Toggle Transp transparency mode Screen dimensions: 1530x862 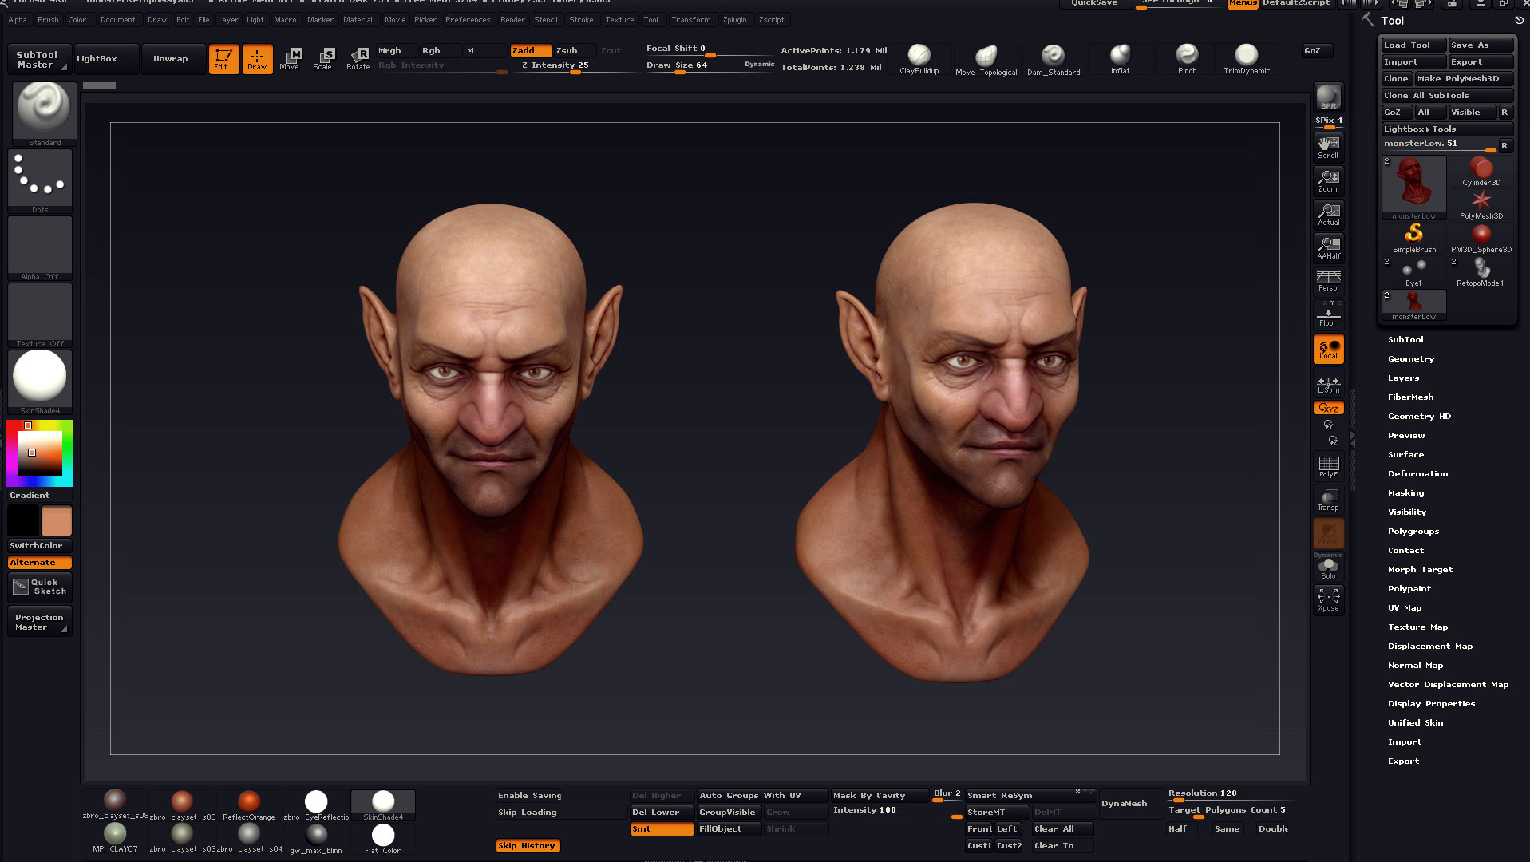click(x=1328, y=500)
